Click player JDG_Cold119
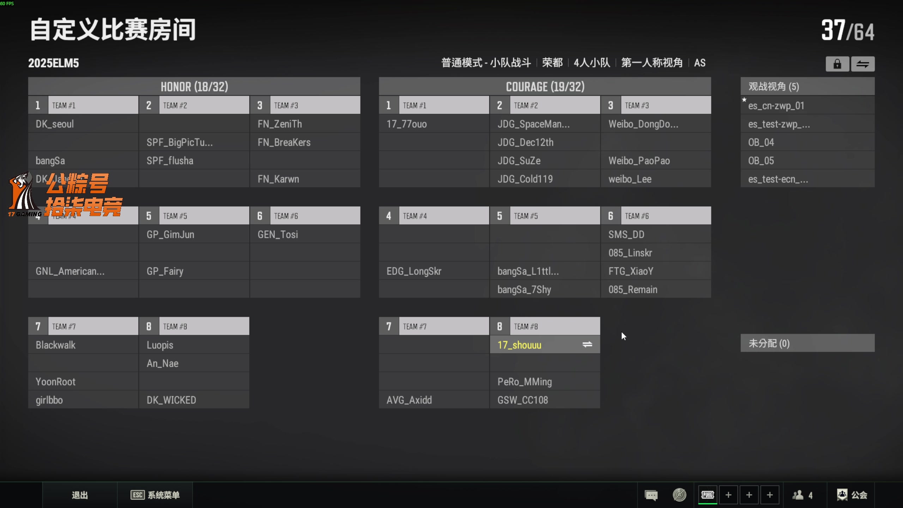Screen dimensions: 903x508 pyautogui.click(x=545, y=179)
